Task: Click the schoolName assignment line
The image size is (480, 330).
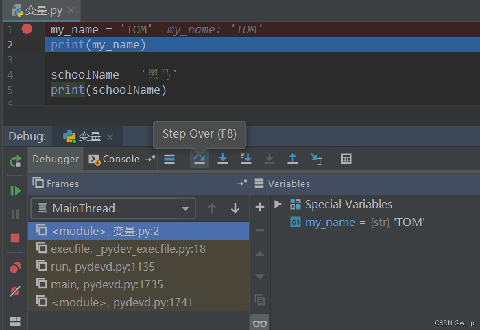Action: [x=114, y=74]
